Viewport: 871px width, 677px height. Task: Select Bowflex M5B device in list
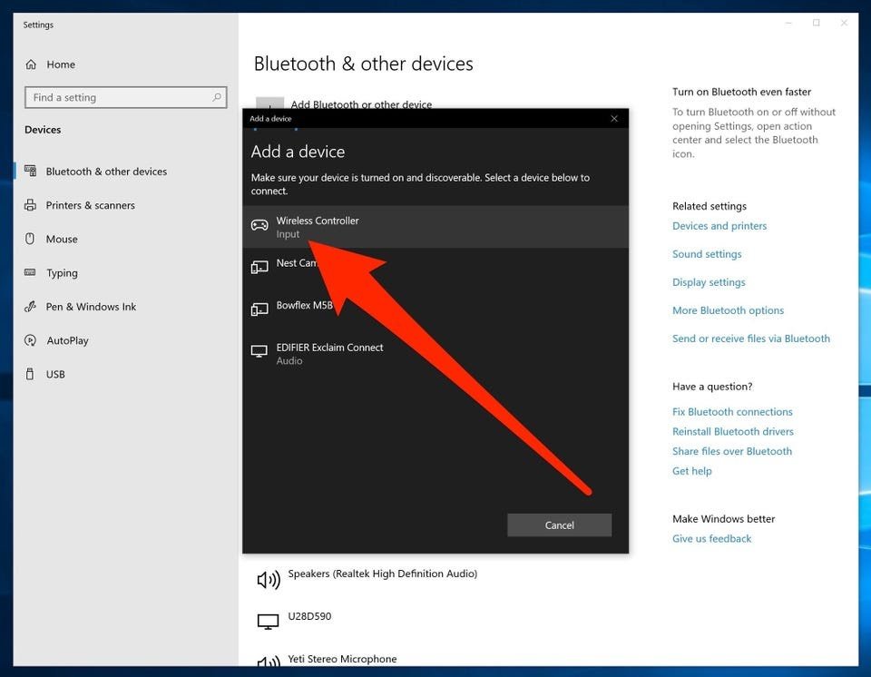pos(435,311)
